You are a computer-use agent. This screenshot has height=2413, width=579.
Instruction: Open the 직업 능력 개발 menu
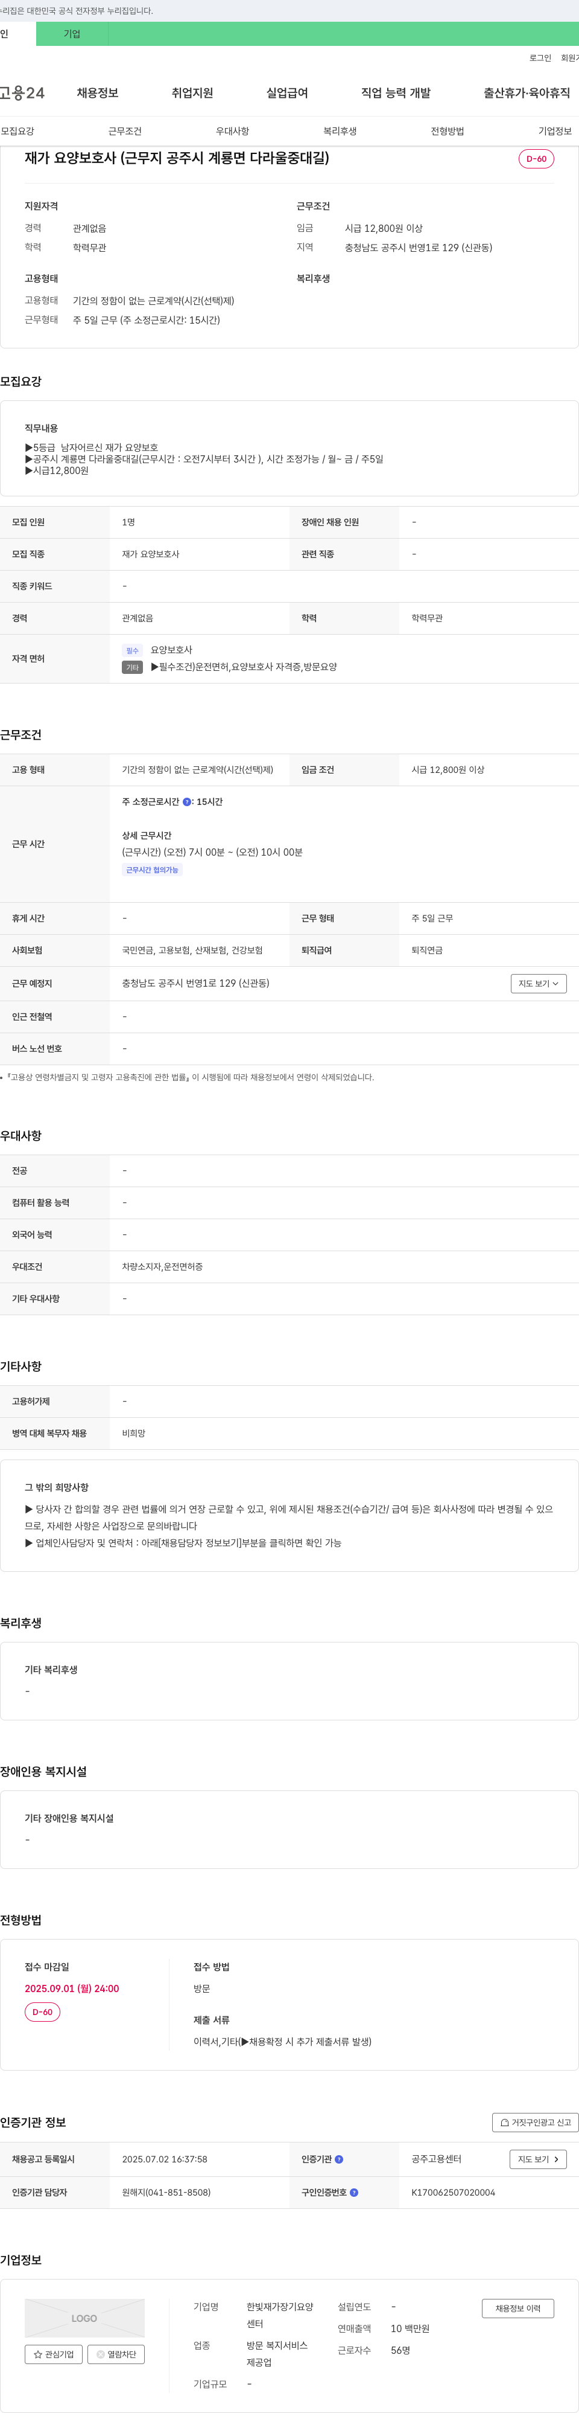(396, 93)
